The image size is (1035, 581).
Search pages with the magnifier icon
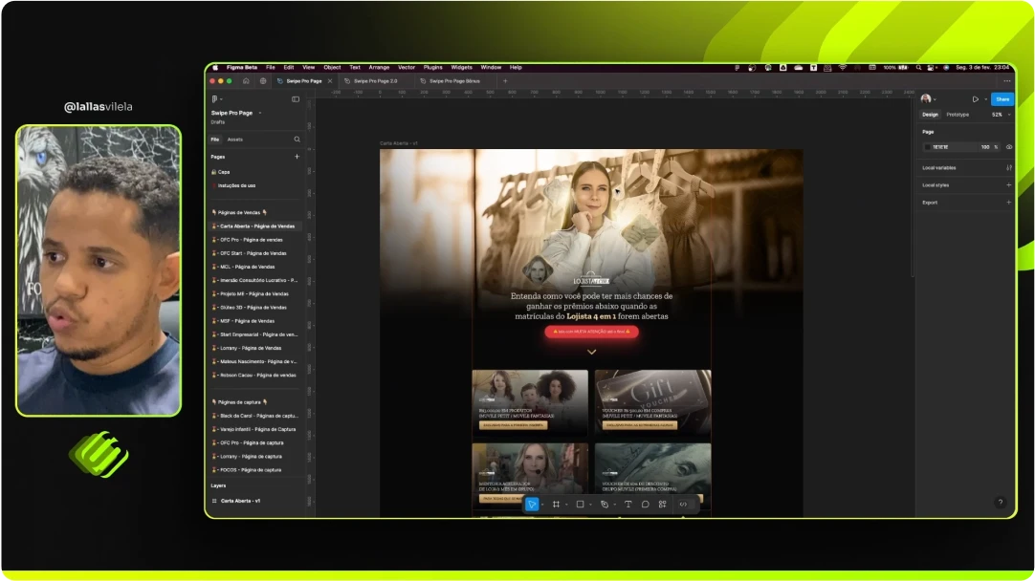[x=297, y=140]
